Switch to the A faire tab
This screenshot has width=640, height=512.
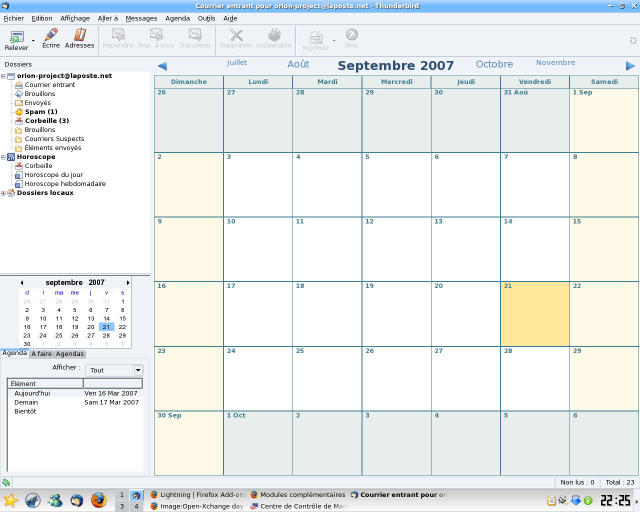(x=41, y=354)
